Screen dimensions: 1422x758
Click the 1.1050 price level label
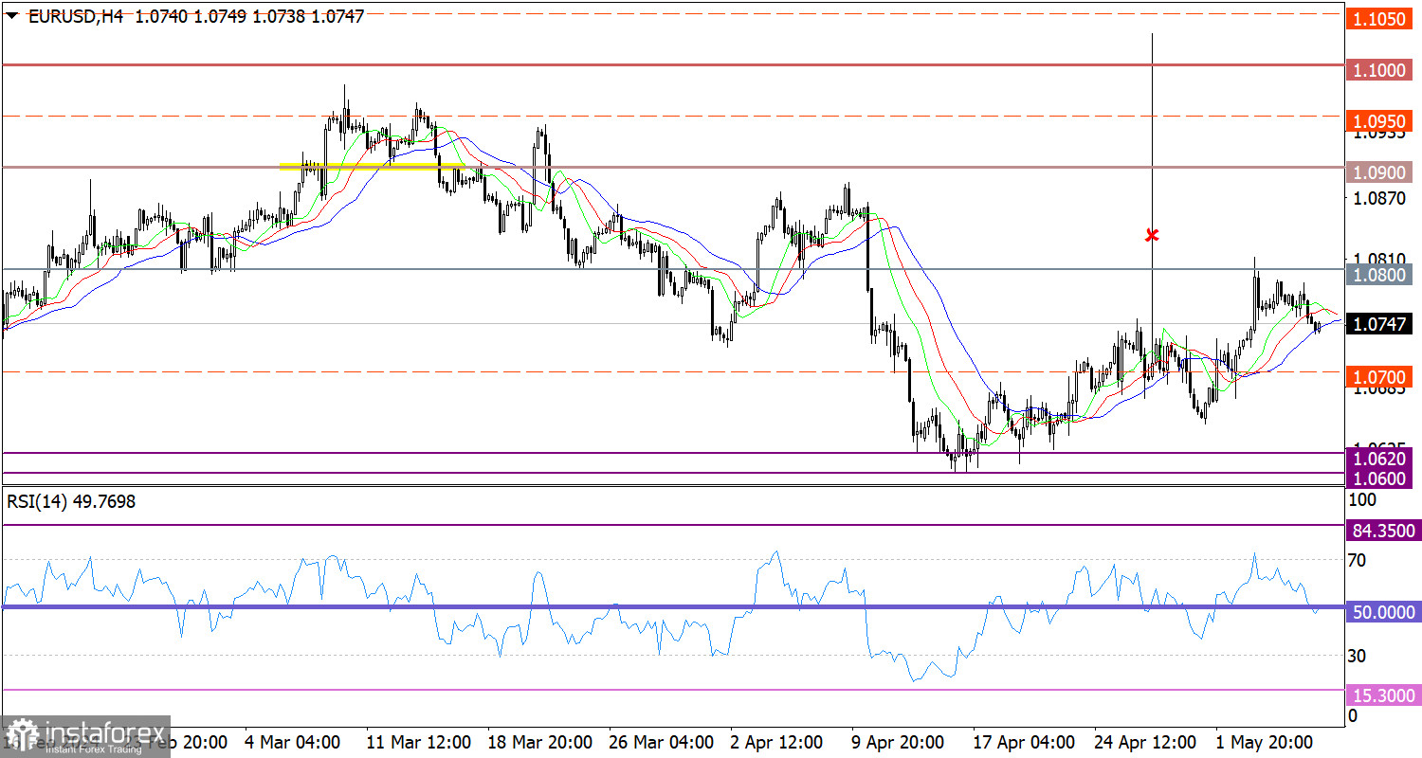point(1377,20)
